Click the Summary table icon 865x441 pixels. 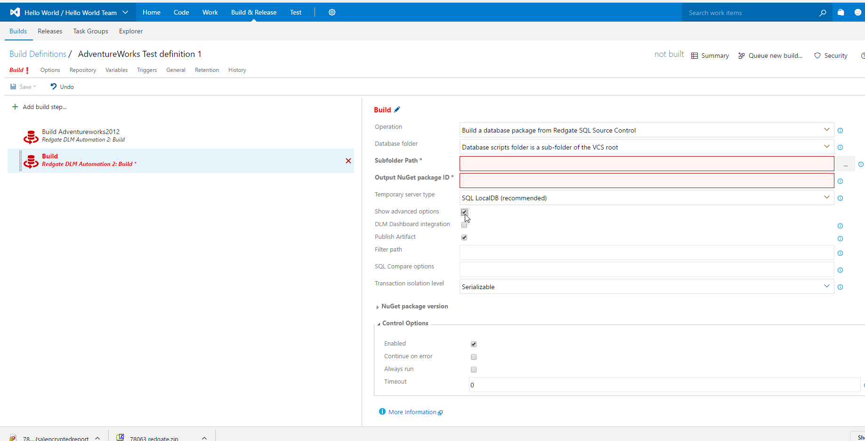click(695, 55)
